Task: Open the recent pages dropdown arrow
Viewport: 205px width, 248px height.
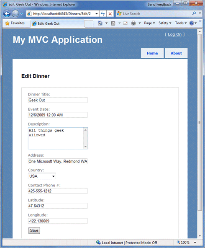Action: coord(22,14)
